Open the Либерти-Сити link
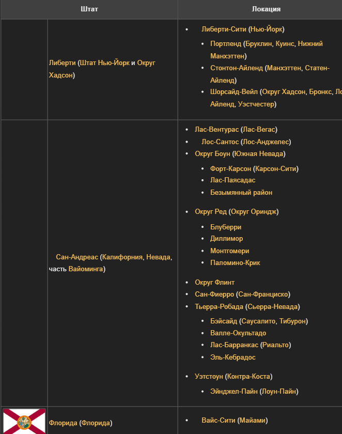The width and height of the screenshot is (342, 434). pos(224,29)
